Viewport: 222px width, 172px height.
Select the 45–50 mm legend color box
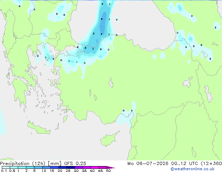coord(103,167)
